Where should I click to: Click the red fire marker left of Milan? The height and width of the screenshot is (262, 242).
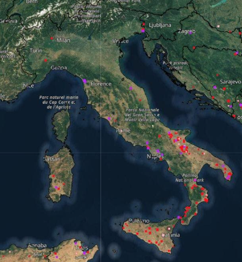point(52,38)
